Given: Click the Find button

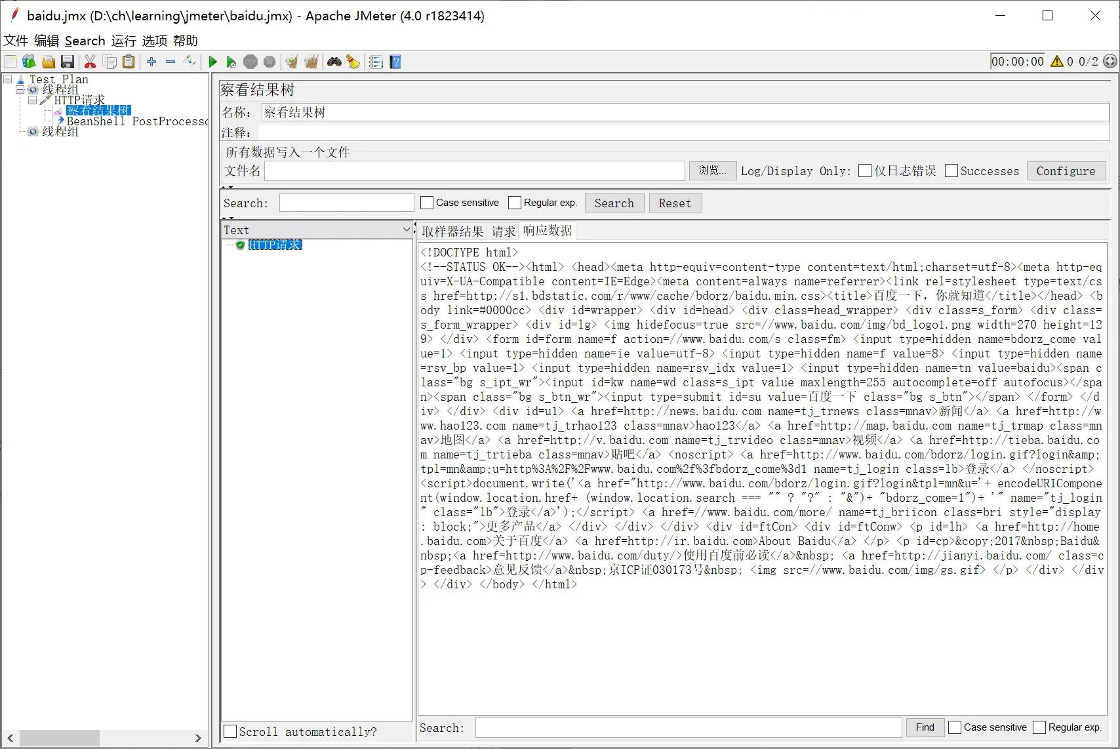Looking at the screenshot, I should 925,727.
